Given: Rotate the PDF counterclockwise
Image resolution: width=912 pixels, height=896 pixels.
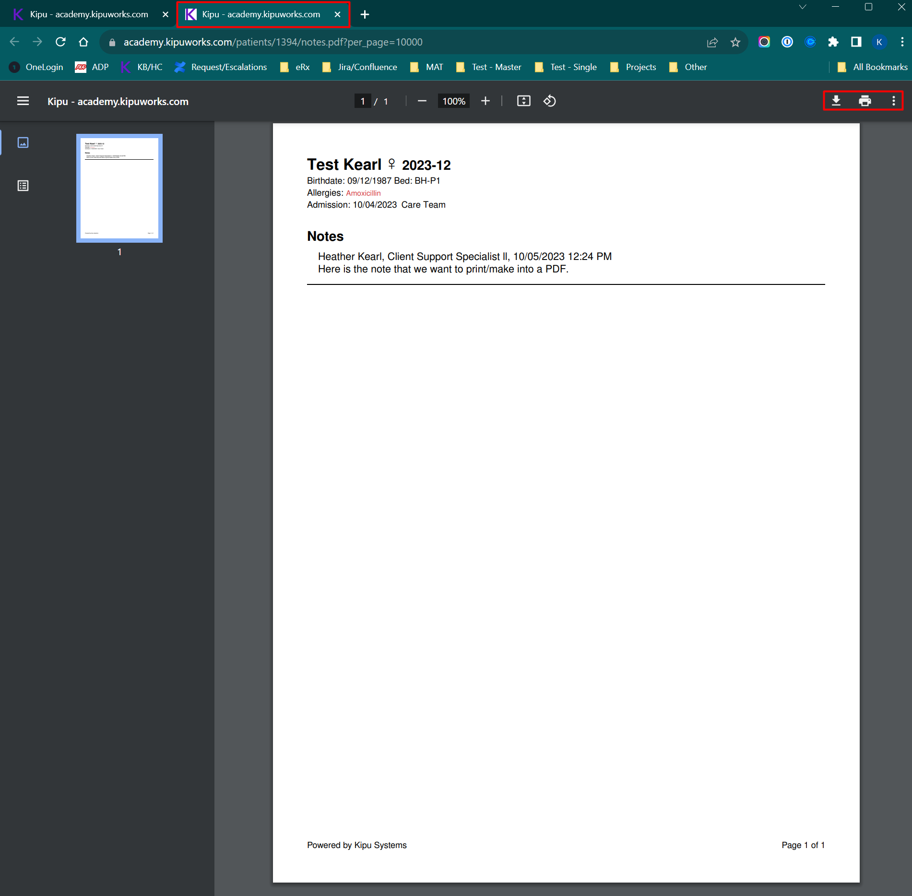Looking at the screenshot, I should pos(549,101).
